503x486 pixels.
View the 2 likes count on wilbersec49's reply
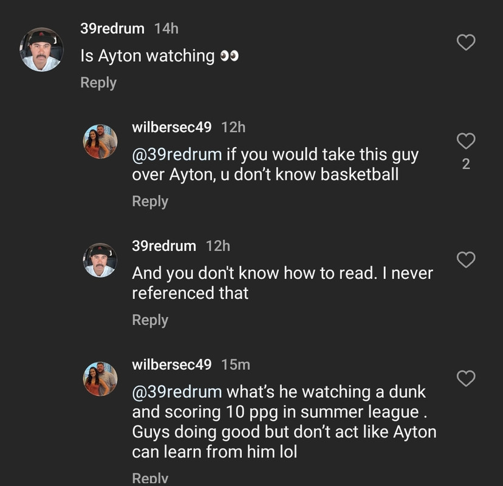(x=466, y=164)
